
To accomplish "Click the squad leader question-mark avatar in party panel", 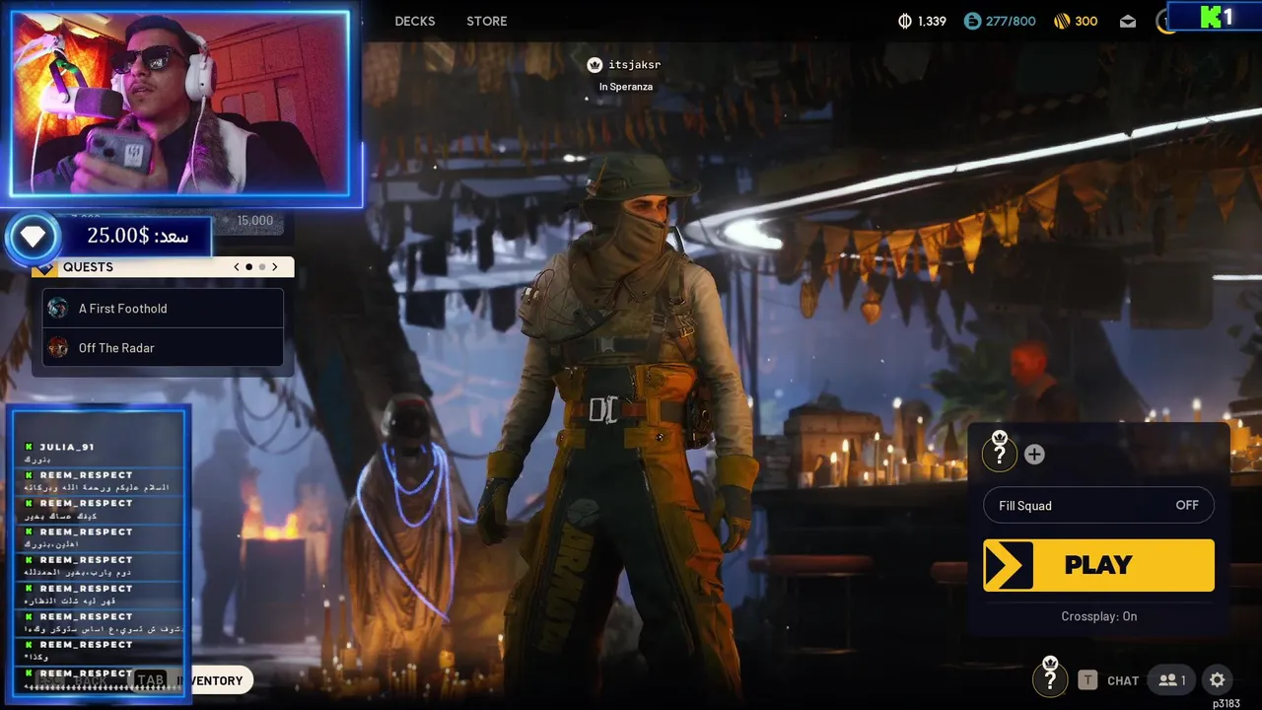I will (x=1000, y=453).
